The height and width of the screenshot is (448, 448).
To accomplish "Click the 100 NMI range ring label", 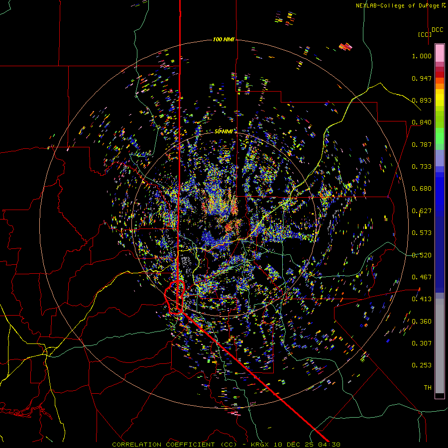I will pyautogui.click(x=224, y=39).
